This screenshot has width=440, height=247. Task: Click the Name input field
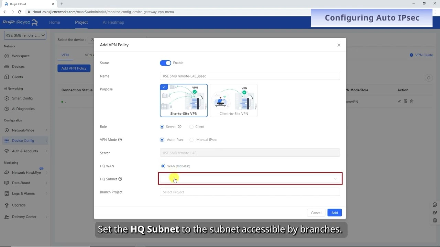click(250, 76)
